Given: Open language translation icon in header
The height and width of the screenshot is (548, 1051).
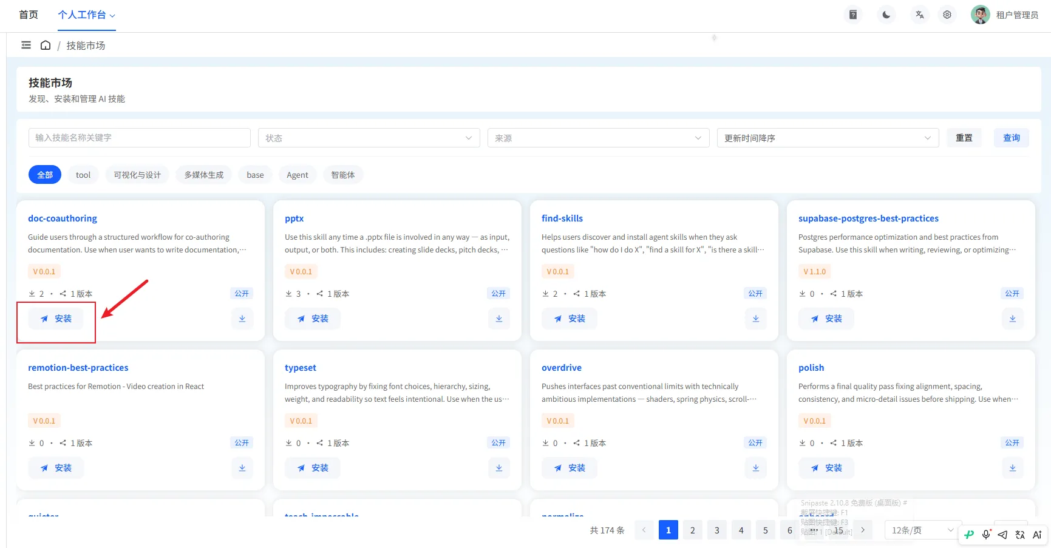Looking at the screenshot, I should pos(920,15).
